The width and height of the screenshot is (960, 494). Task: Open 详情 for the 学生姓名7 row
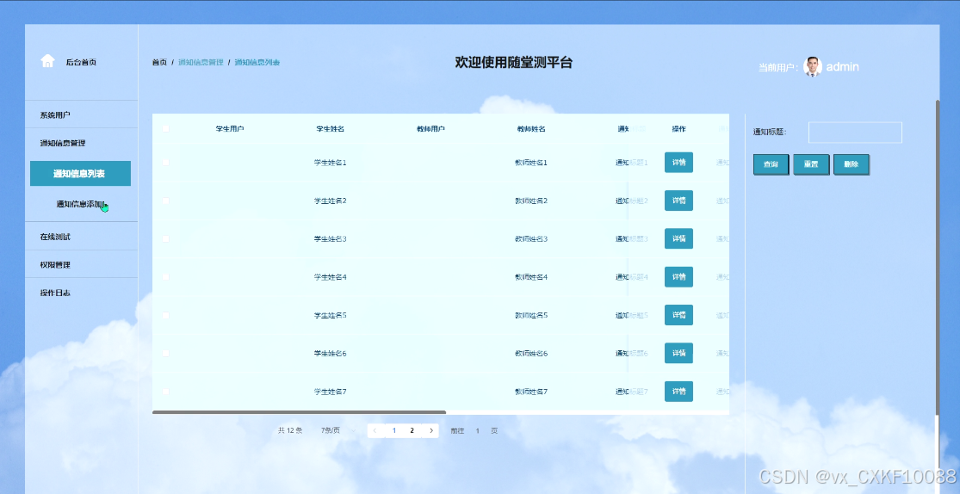click(678, 392)
